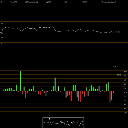This screenshot has height=128, width=128.
Task: Click the Century Aluminum company name
Action: [x=109, y=2]
